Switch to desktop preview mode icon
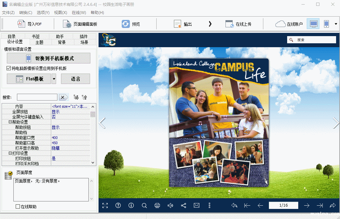Viewport: 340px width, 219px height. (313, 24)
